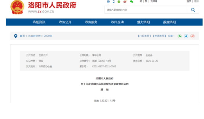
Task: Open the 政务公开 navigation menu
Action: (x=65, y=22)
